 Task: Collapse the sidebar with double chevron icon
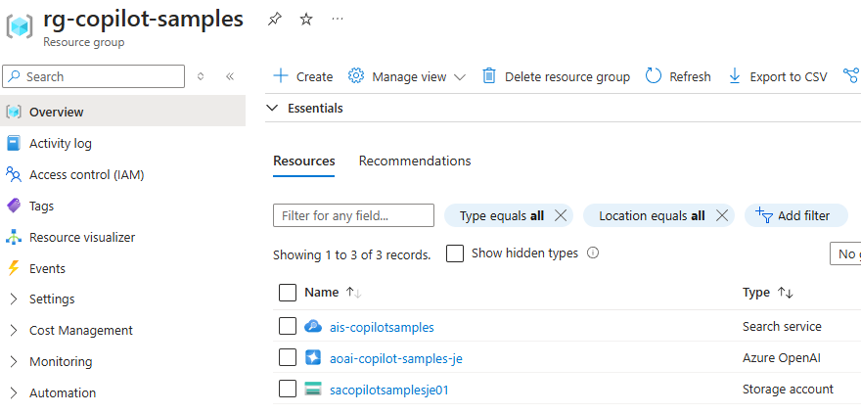[x=230, y=76]
